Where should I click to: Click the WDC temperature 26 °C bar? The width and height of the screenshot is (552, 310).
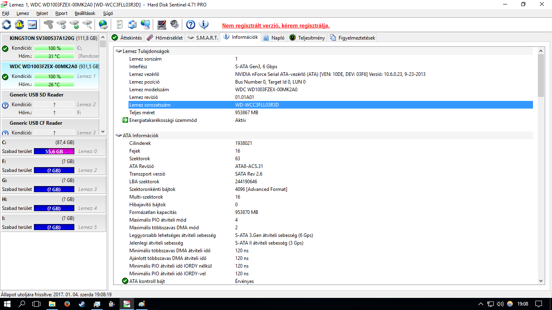tap(54, 84)
